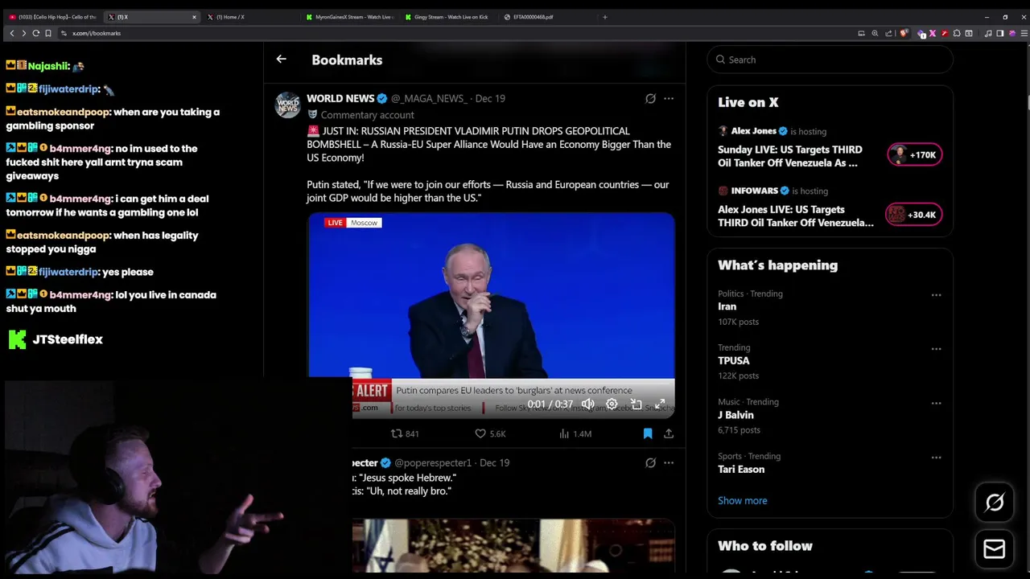Open more options for Tari Eason trend

[x=936, y=458]
